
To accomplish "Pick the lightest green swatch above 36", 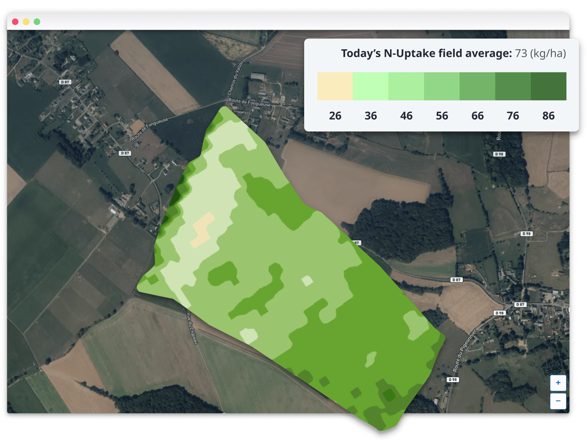I will (370, 86).
